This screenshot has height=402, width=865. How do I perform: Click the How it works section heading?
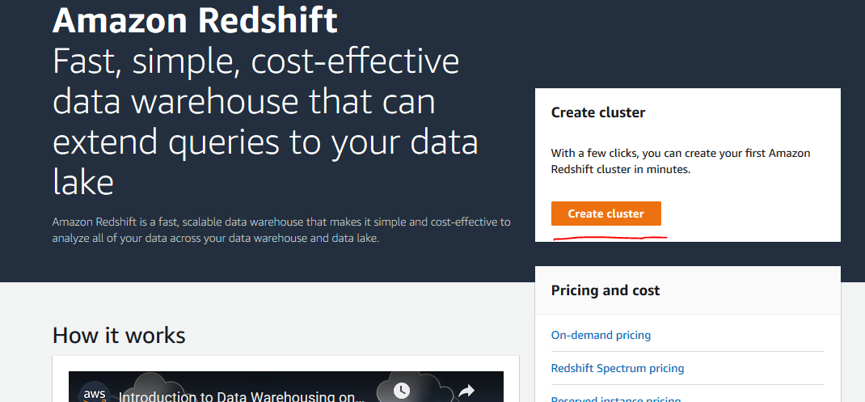(119, 335)
